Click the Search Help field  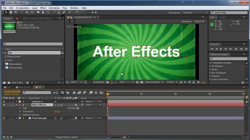[229, 12]
